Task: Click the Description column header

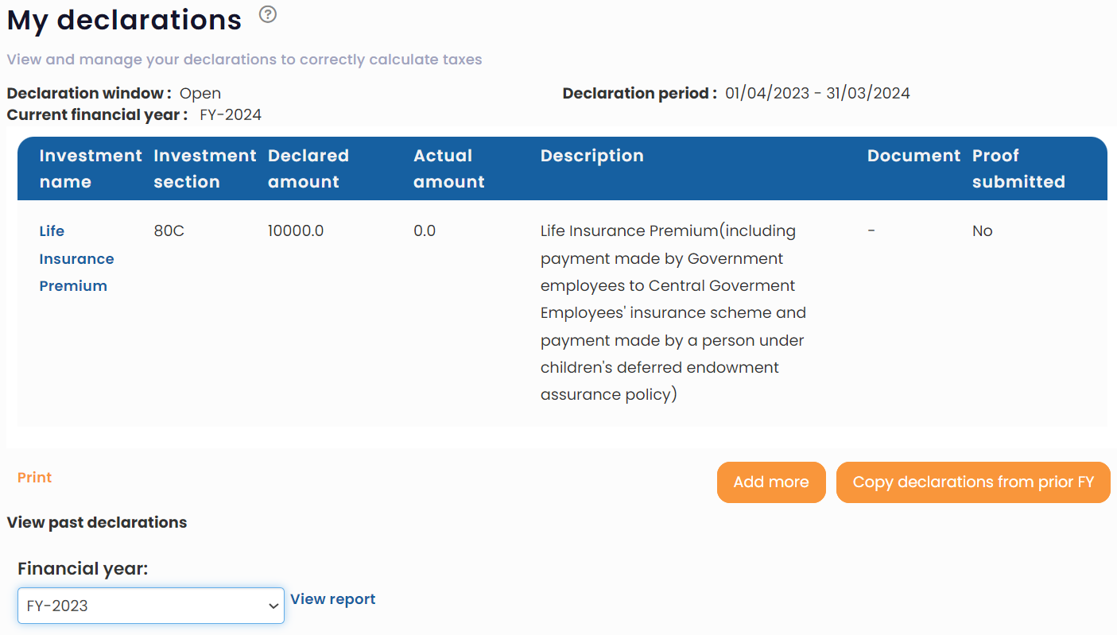Action: tap(591, 156)
